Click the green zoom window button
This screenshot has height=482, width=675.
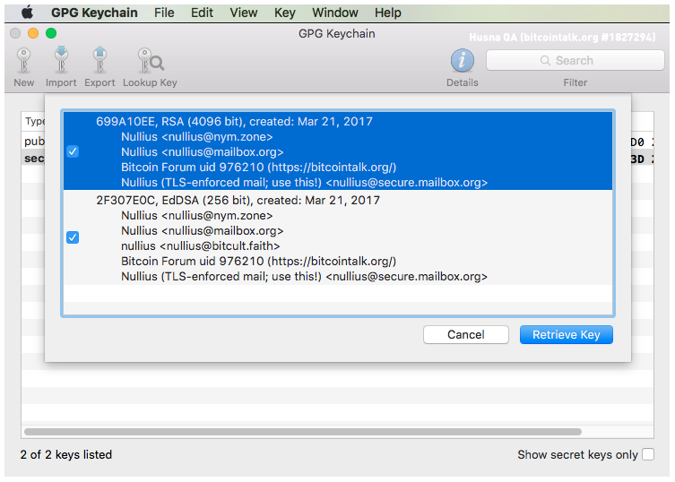click(x=51, y=33)
